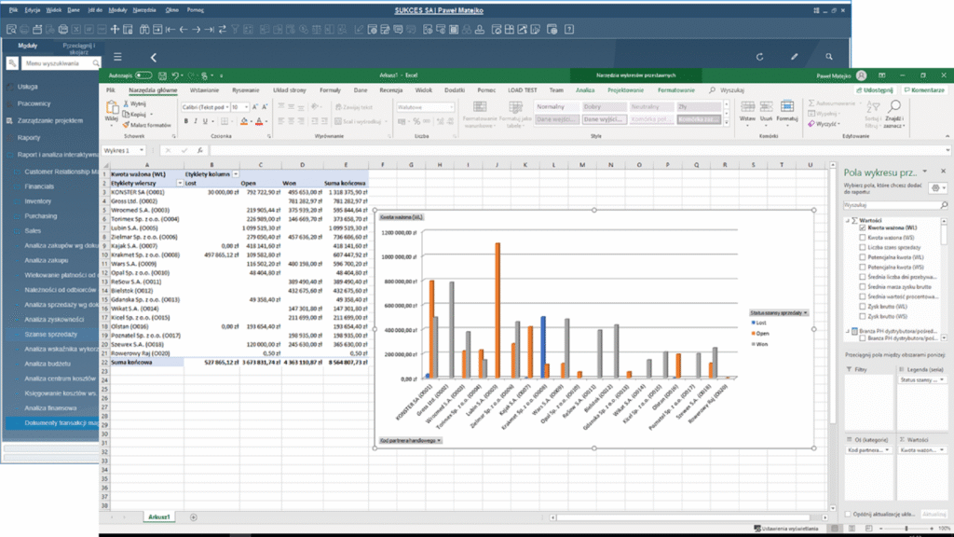954x537 pixels.
Task: Open Szanse sprzedaży in SUKCES sidebar
Action: point(51,335)
